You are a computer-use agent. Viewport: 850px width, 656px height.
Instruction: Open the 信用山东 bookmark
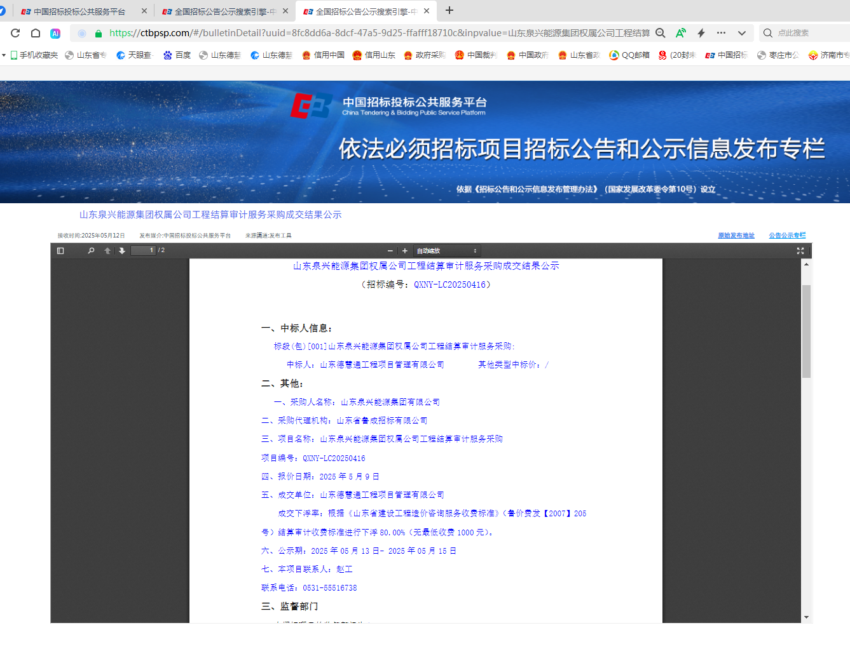[374, 55]
